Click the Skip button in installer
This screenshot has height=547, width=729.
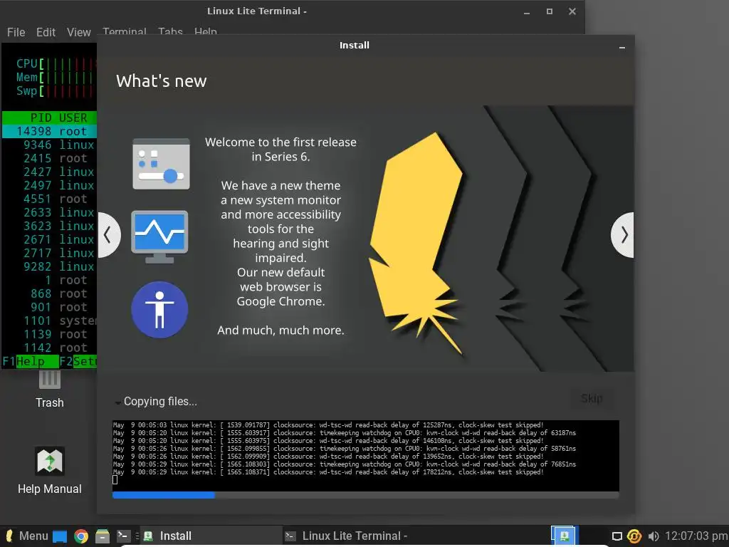pos(592,399)
